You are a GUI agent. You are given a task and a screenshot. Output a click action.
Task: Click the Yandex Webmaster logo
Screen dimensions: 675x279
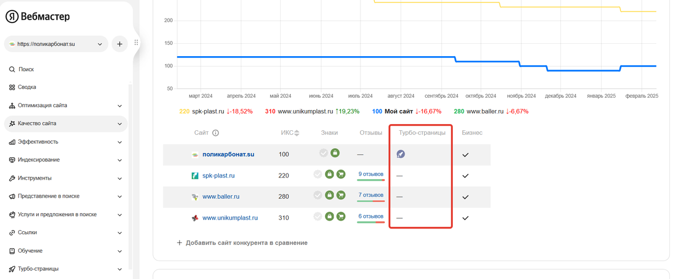38,17
